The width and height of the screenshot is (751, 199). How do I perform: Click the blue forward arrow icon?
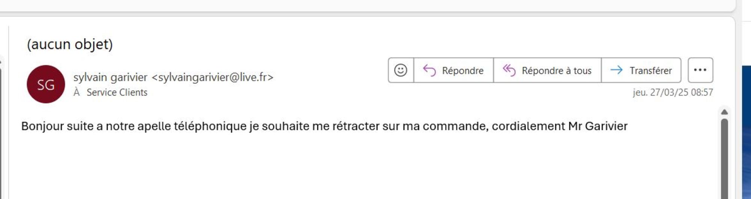pos(616,70)
